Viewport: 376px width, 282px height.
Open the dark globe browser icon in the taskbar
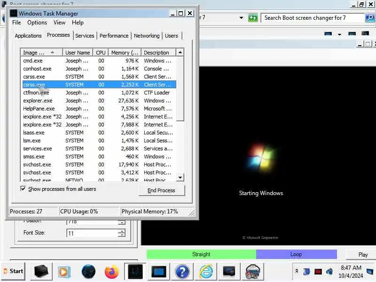pos(88,272)
